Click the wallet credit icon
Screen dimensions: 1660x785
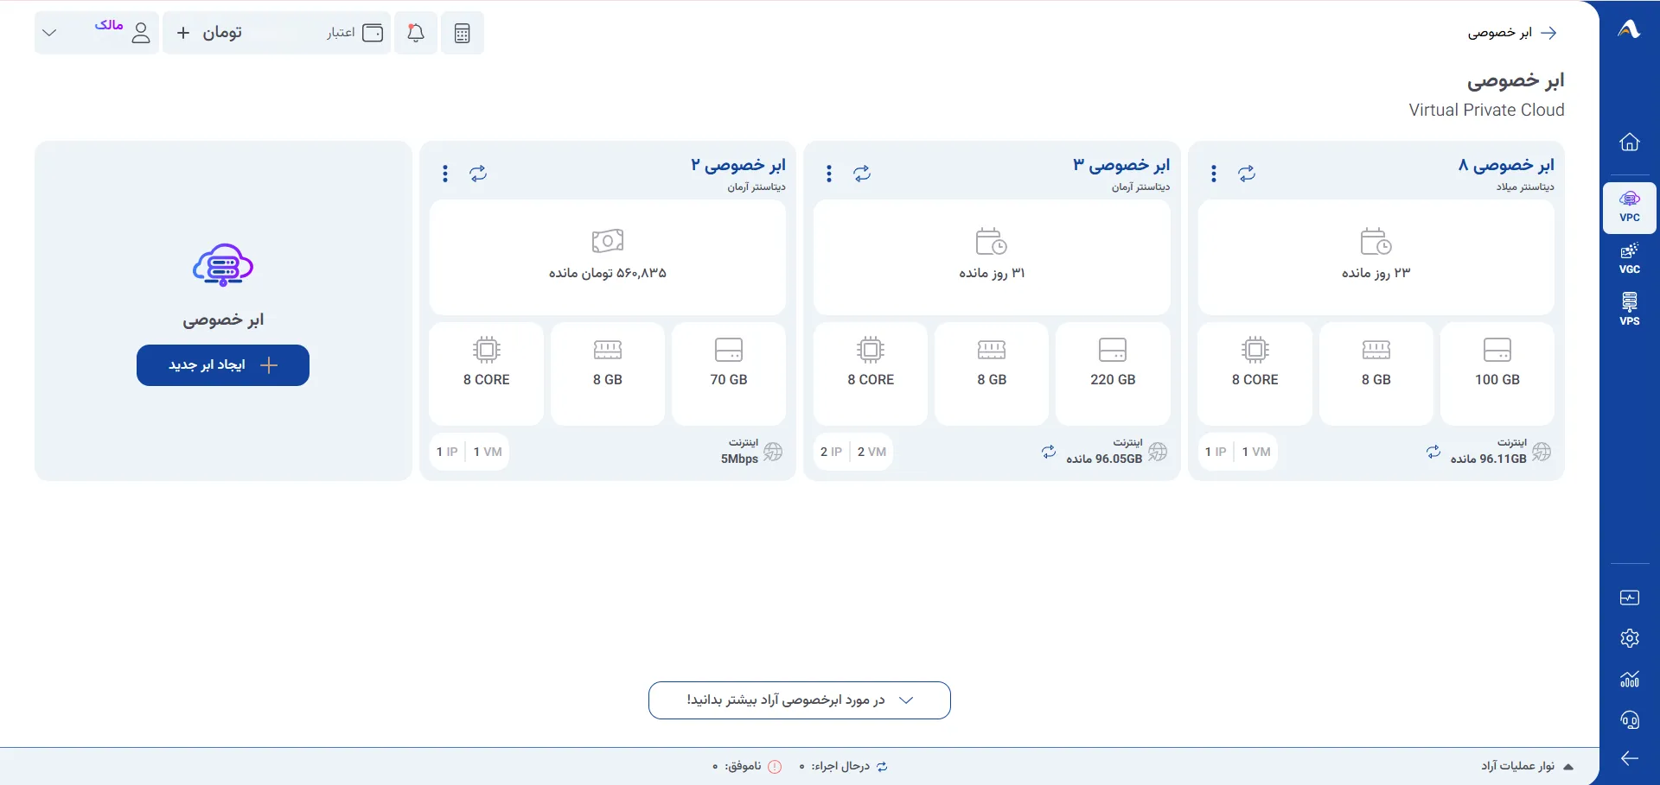coord(373,33)
